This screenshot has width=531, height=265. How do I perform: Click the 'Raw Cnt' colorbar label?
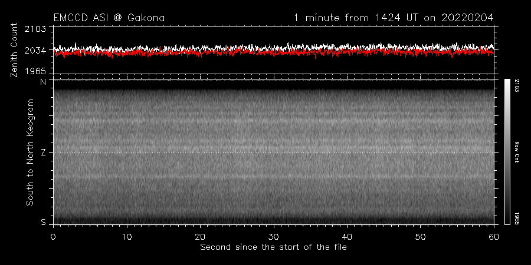[x=517, y=152]
